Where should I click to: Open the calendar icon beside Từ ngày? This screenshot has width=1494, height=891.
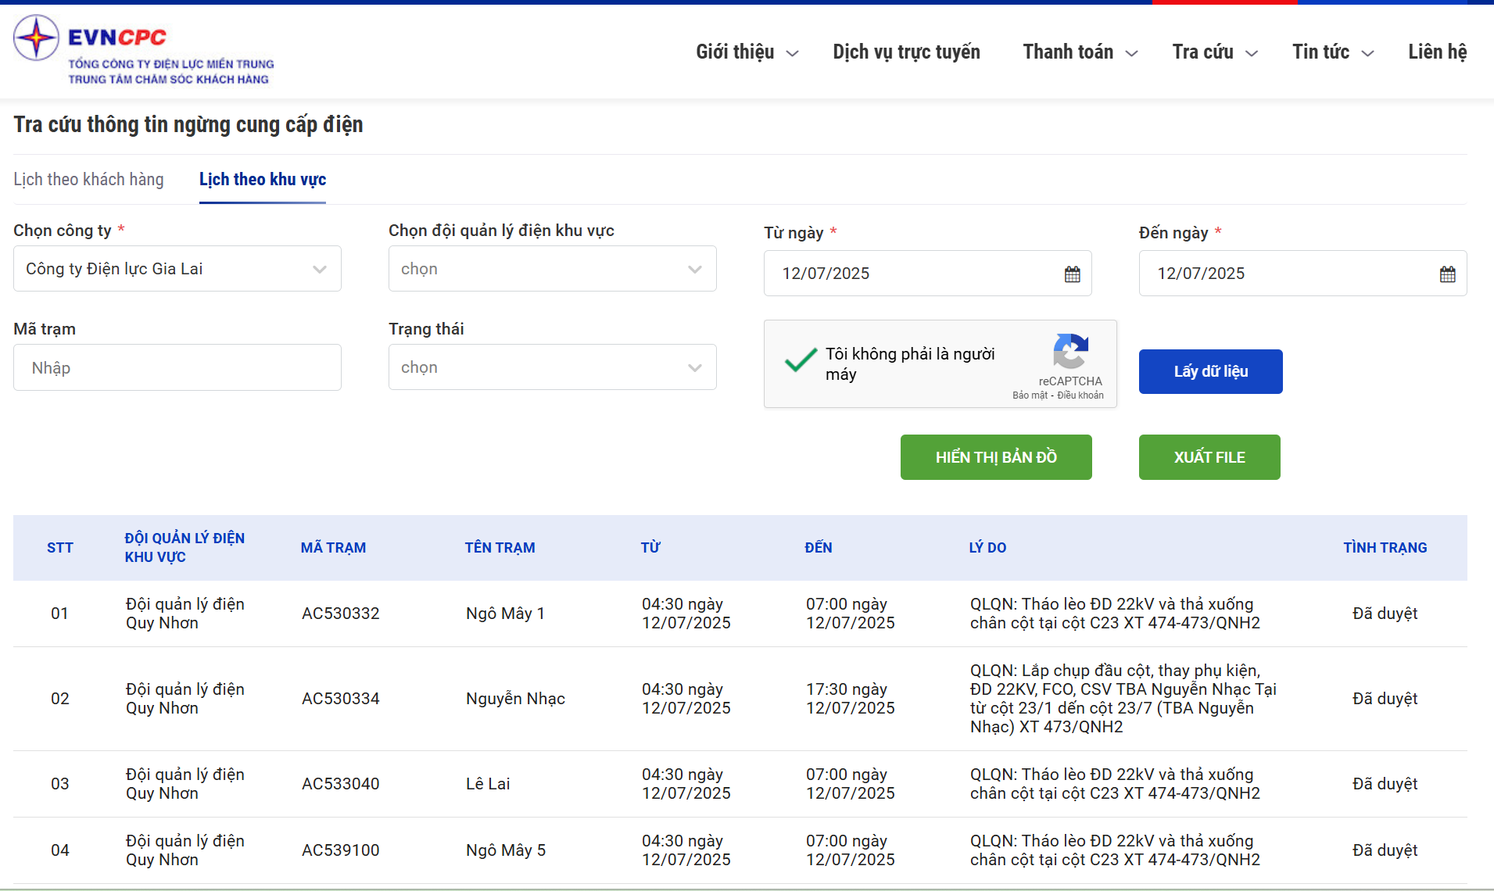(x=1072, y=274)
